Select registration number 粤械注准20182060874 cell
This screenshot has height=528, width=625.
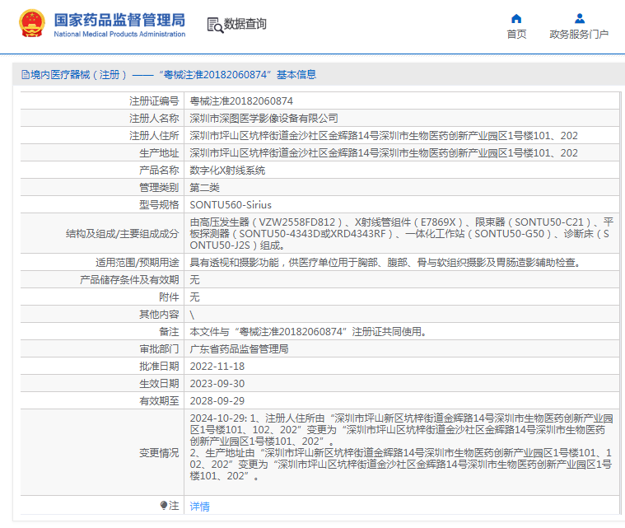[241, 100]
